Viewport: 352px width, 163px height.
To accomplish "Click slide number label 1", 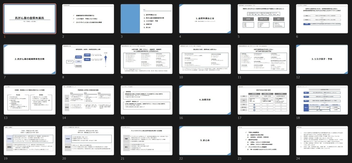I will click(5, 36).
